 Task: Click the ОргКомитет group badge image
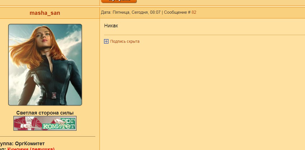pos(45,123)
